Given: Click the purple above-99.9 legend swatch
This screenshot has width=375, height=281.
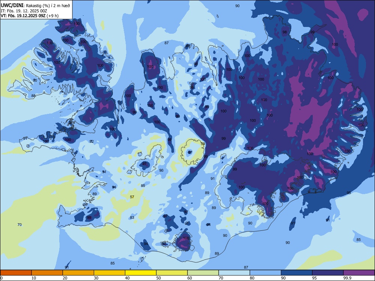Looking at the screenshot, I should [x=359, y=273].
